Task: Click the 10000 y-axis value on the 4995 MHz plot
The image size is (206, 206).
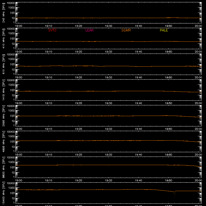Action: pyautogui.click(x=11, y=132)
